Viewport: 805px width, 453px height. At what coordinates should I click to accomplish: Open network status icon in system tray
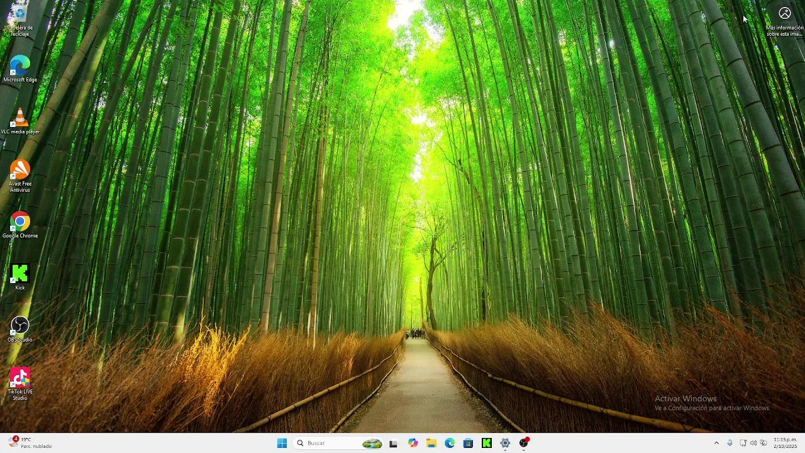tap(743, 443)
